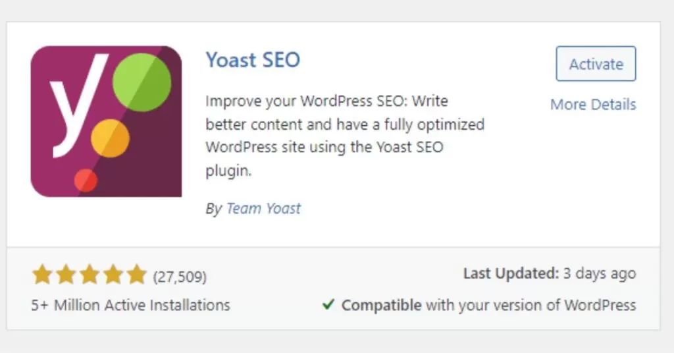Click the Compatible with WordPress notice
Screen dimensions: 674x353
point(479,305)
